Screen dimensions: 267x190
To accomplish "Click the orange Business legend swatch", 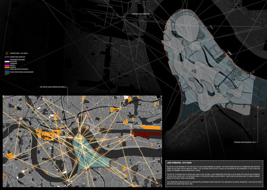I will (7, 67).
